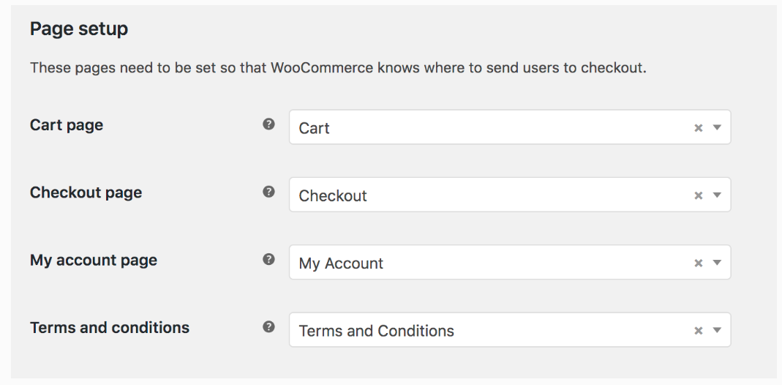This screenshot has height=385, width=782.
Task: Click the 'Checkout page' field label
Action: 86,192
